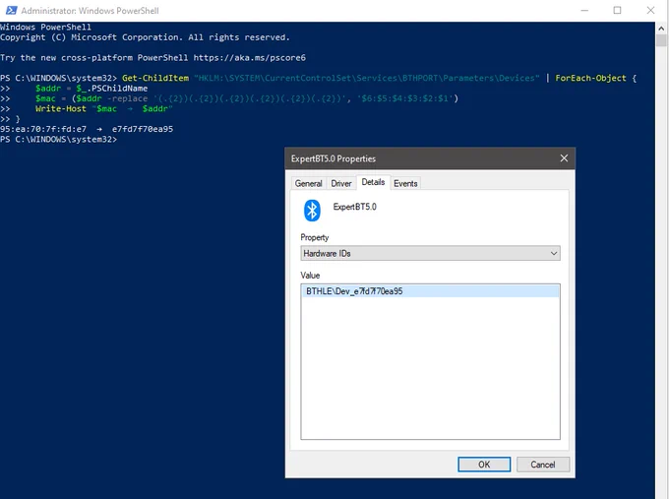The image size is (669, 499).
Task: Click the PowerShell scrollbar up arrow
Action: (x=661, y=29)
